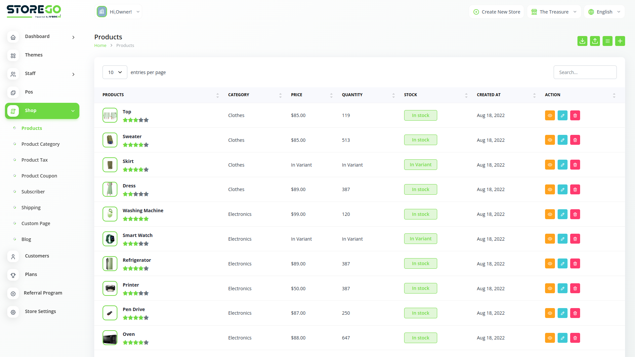Open the grid view icon
Image resolution: width=635 pixels, height=357 pixels.
coord(608,41)
